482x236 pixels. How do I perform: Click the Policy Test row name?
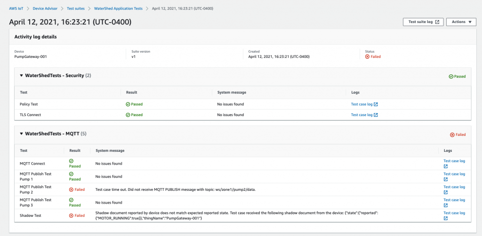pos(29,104)
